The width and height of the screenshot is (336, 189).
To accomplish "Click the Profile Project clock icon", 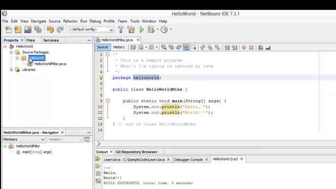I will [164, 29].
